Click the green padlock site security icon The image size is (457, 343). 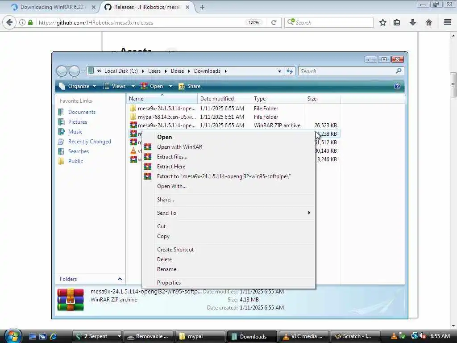point(30,22)
